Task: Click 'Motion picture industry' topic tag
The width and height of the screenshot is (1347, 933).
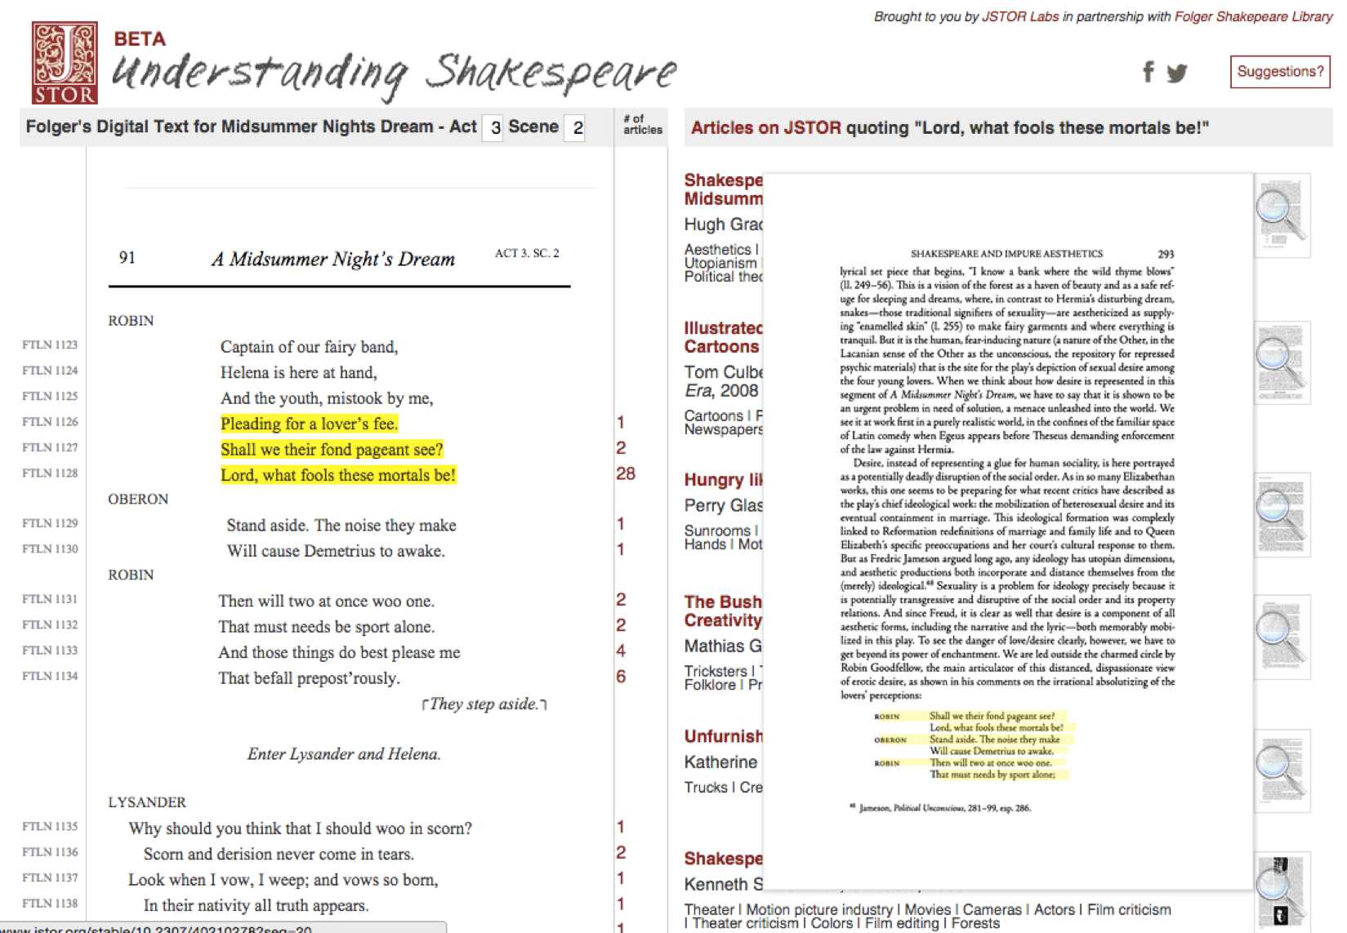Action: (819, 909)
